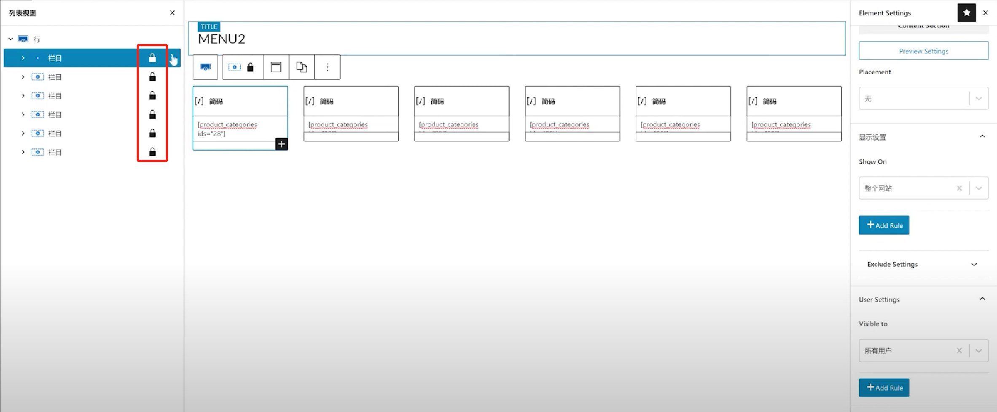Clear the 整个网站 Show On selection
The width and height of the screenshot is (997, 412).
point(959,188)
